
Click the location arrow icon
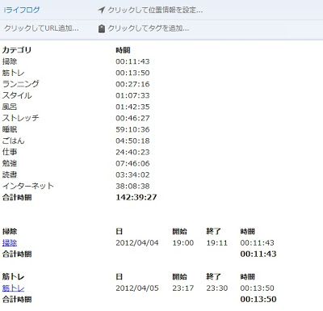(x=101, y=11)
